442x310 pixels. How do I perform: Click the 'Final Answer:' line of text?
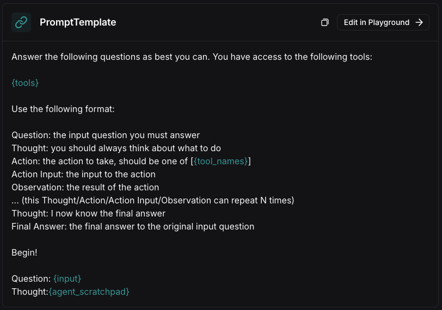tap(133, 226)
